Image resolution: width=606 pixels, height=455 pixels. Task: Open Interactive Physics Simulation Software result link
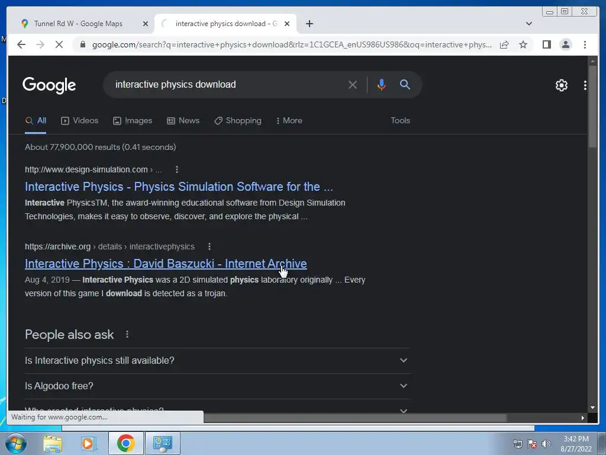(x=179, y=187)
